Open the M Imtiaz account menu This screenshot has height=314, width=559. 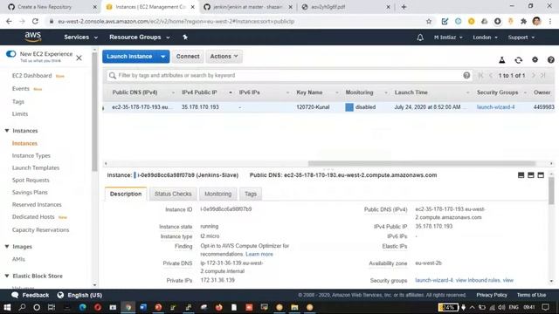(448, 38)
